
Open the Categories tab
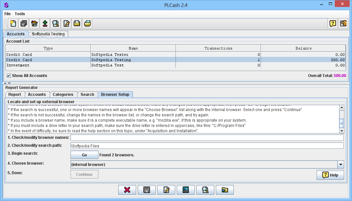click(63, 95)
